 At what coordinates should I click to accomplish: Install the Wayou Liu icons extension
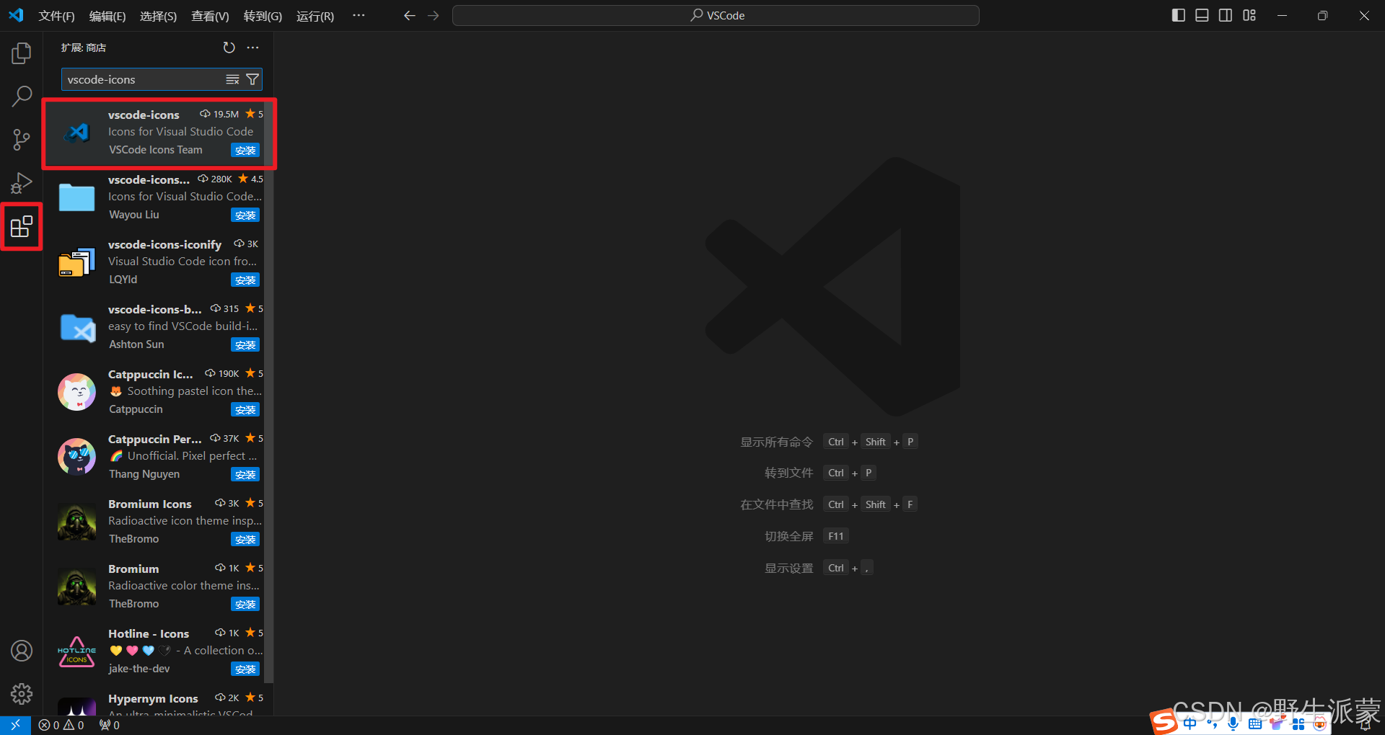pyautogui.click(x=245, y=215)
